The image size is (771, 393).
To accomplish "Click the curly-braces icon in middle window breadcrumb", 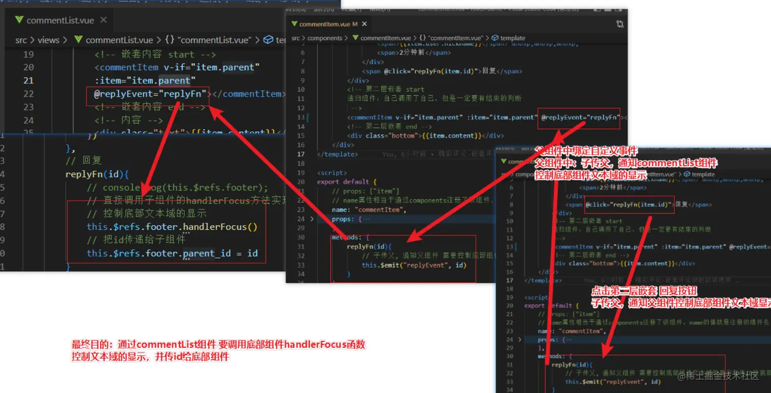I will coord(423,38).
